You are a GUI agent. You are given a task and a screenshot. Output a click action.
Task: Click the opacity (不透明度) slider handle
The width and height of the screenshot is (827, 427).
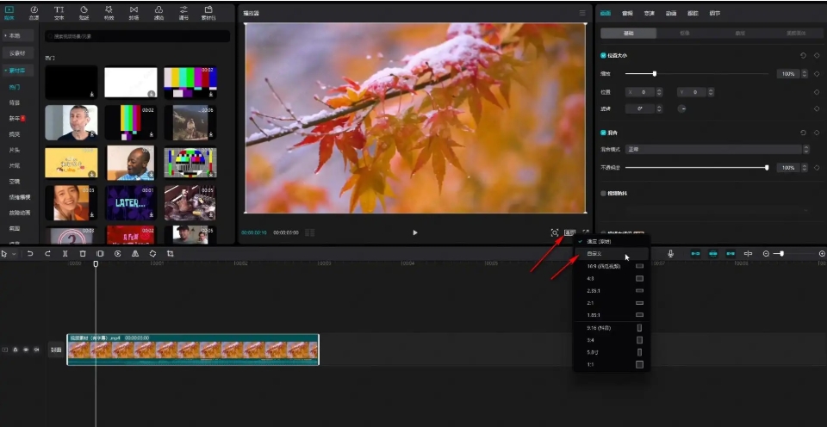767,167
